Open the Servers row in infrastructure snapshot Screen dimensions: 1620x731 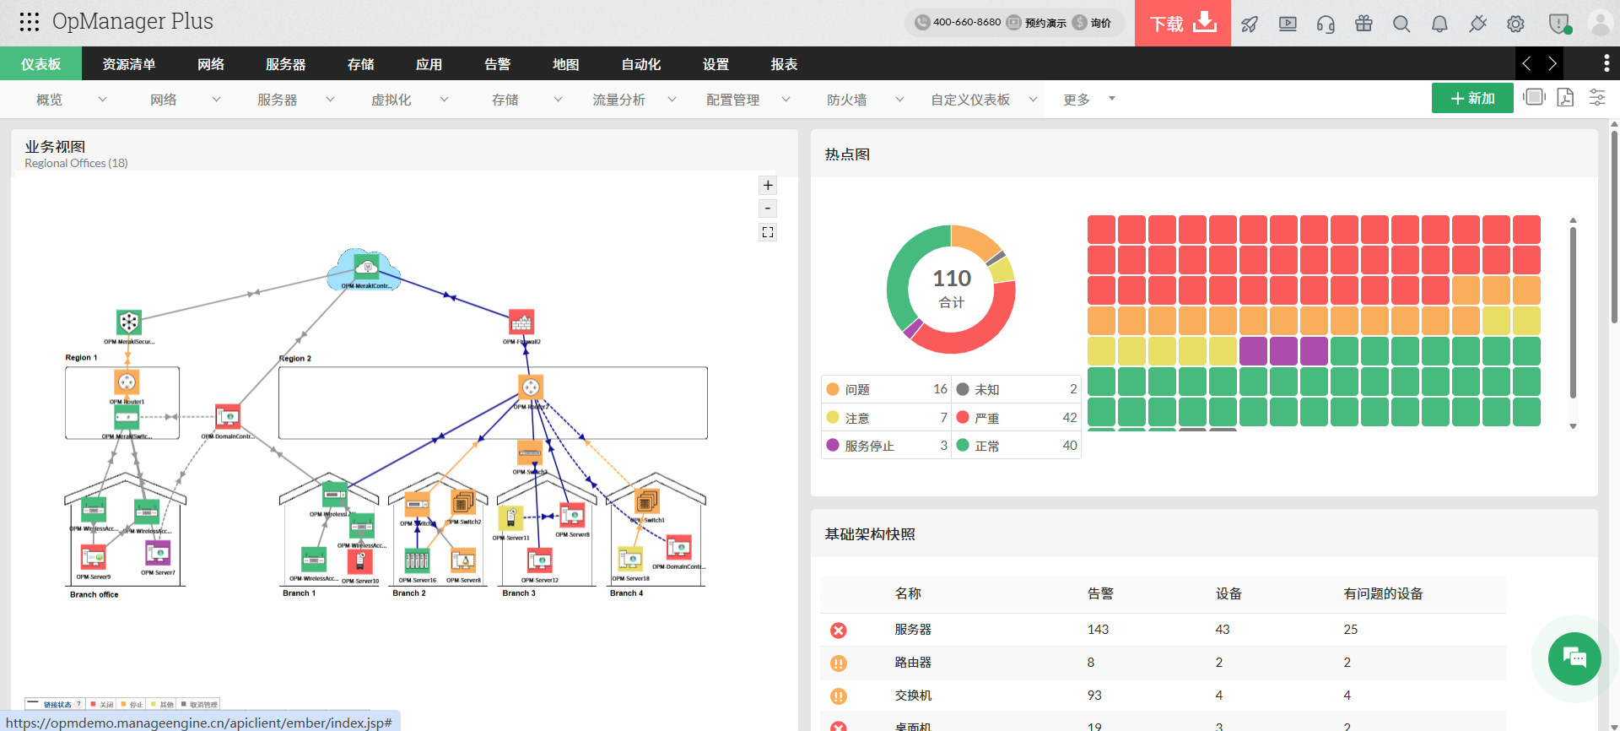tap(1163, 630)
